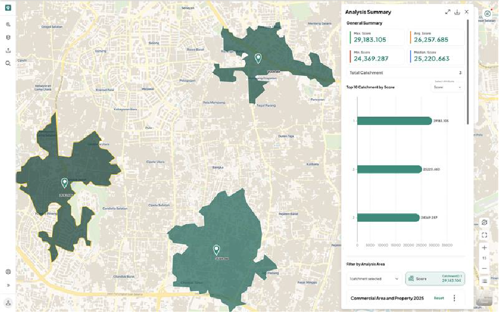Expand the sidebar with the double chevron
The width and height of the screenshot is (499, 312).
pos(8,286)
